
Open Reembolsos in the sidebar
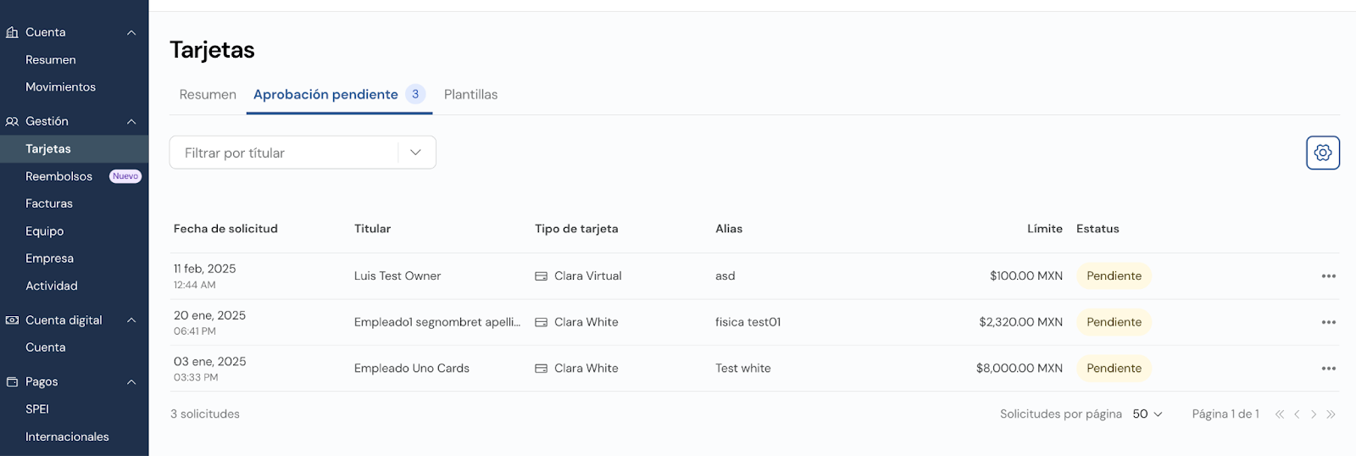[x=58, y=176]
